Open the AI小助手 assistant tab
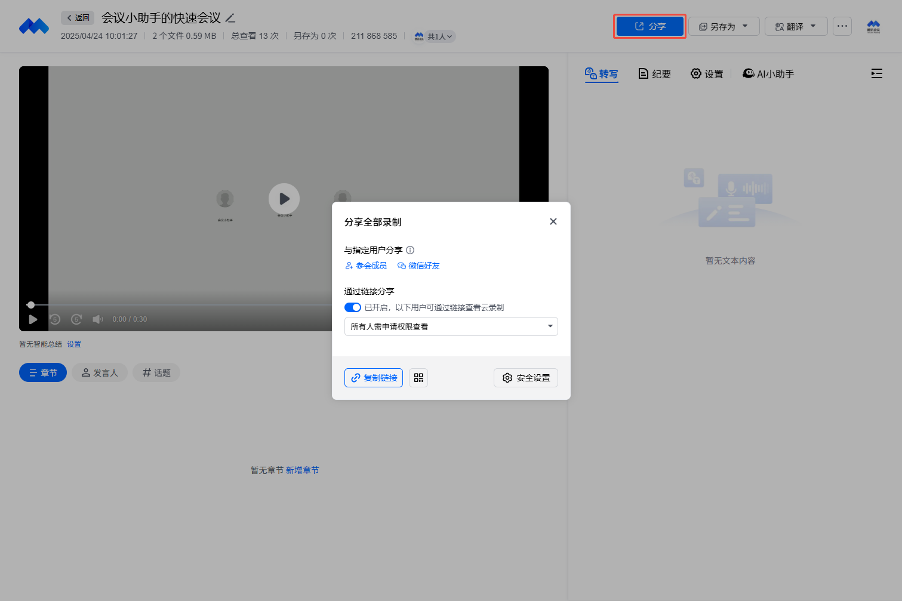 [768, 74]
